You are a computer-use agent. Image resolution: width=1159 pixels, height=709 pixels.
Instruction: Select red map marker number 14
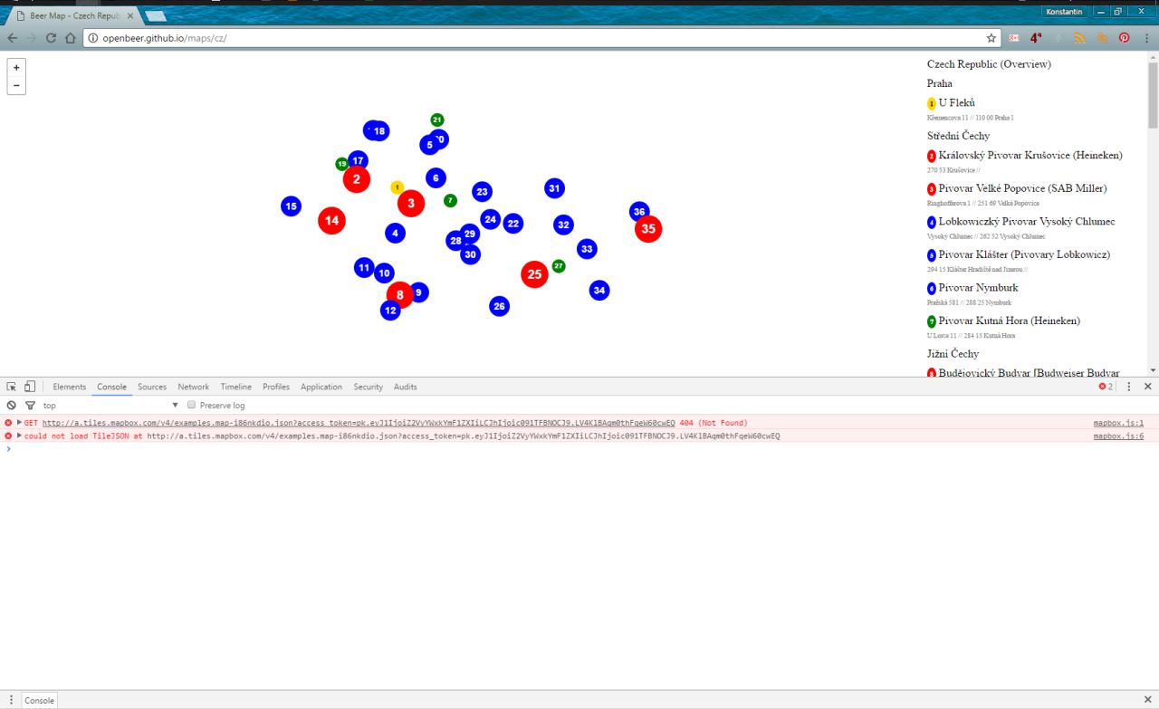[x=332, y=220]
